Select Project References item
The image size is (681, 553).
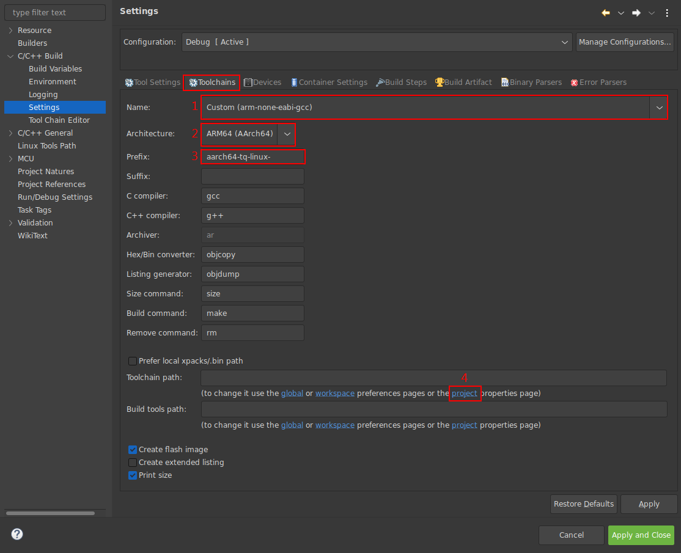[x=51, y=185]
